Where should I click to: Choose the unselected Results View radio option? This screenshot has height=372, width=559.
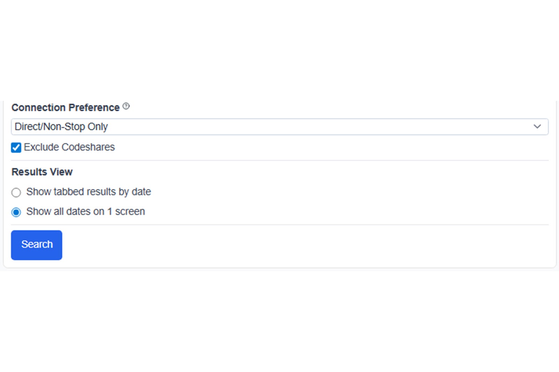tap(16, 192)
